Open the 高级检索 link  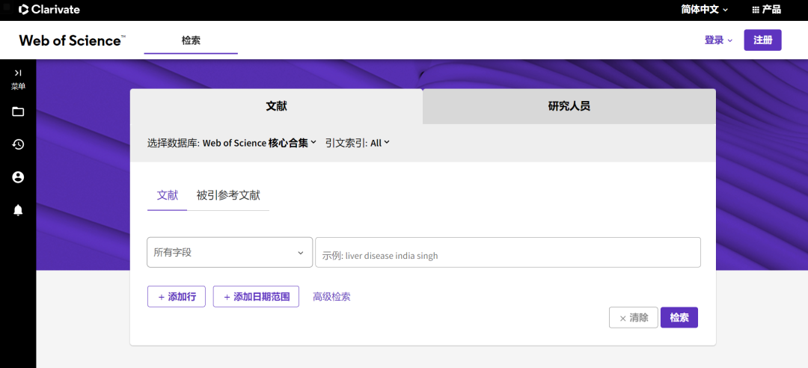tap(332, 297)
